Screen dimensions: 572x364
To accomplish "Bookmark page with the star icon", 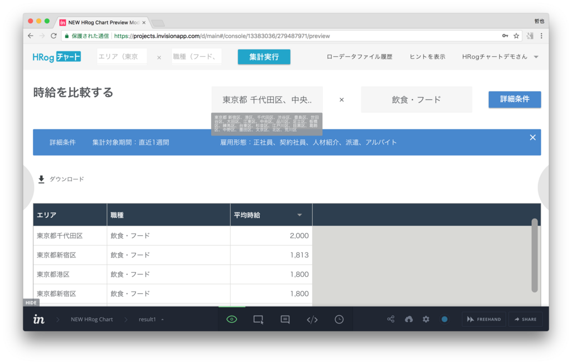I will point(516,36).
